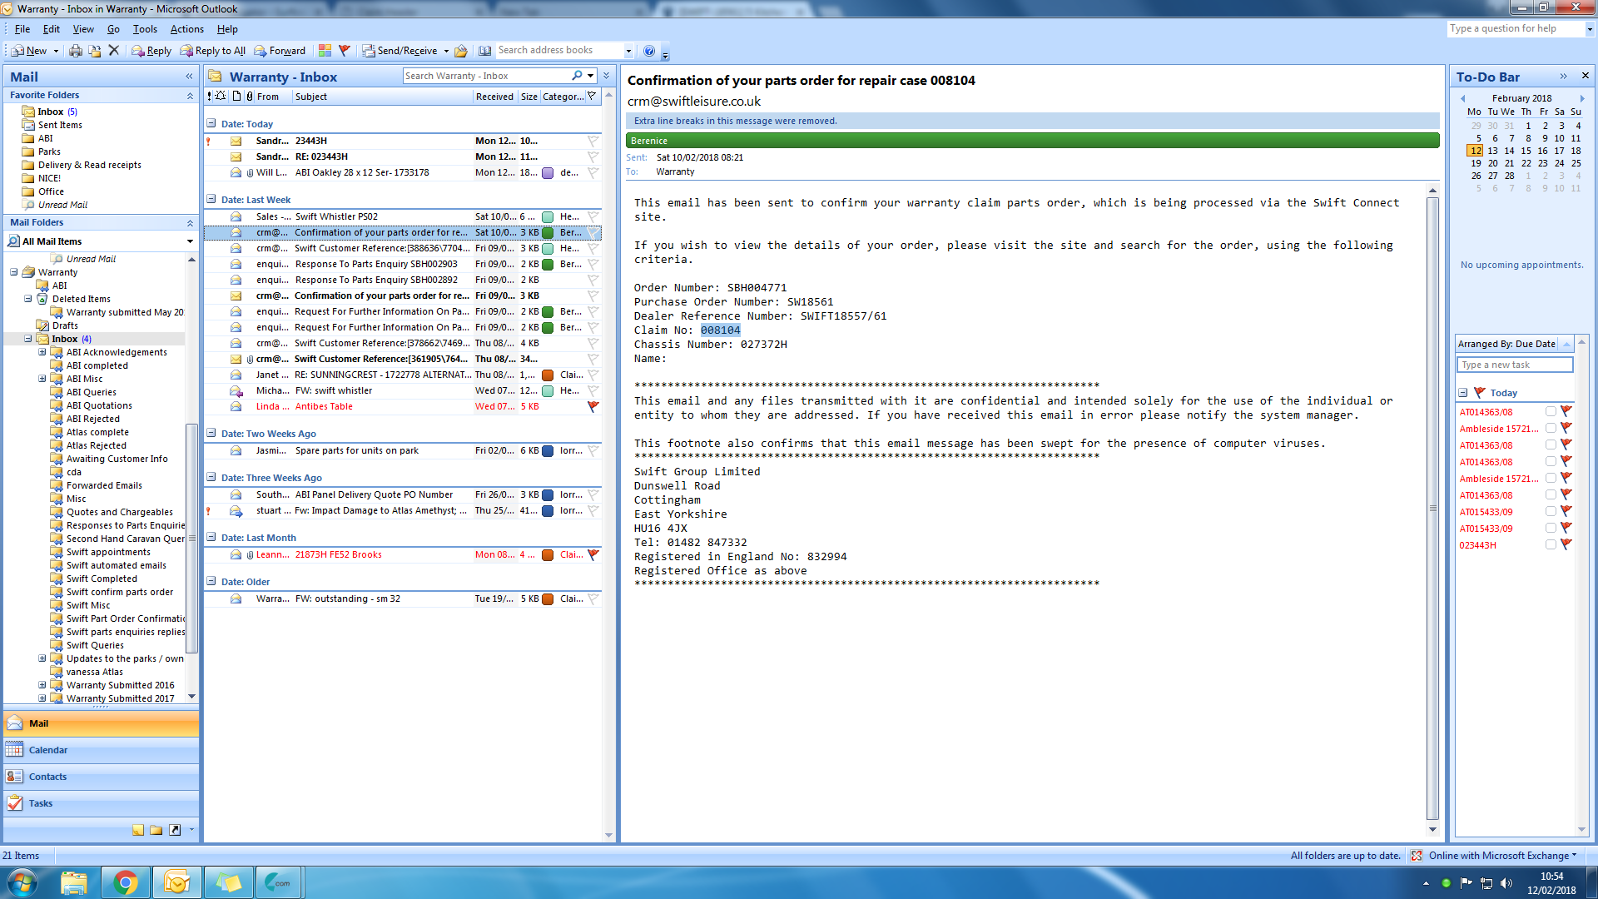1598x899 pixels.
Task: Mark AT015433/09 task complete checkbox
Action: [x=1551, y=512]
